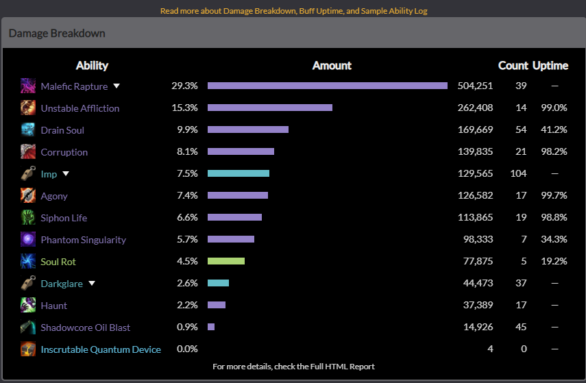This screenshot has height=383, width=586.
Task: Open the Inscrutable Quantum Device link
Action: (101, 349)
